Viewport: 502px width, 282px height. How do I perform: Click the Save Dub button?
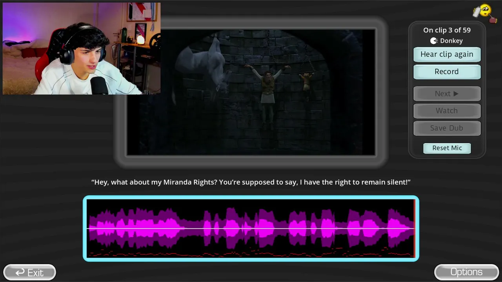tap(447, 128)
